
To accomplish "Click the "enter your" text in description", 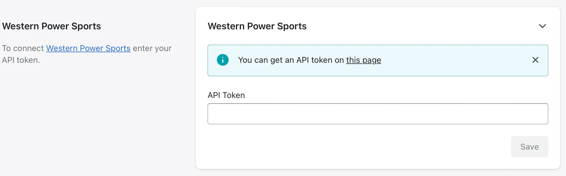I will pyautogui.click(x=152, y=48).
